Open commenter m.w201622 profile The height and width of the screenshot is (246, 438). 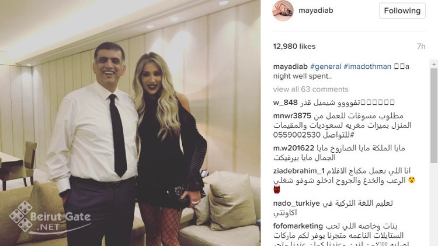(x=294, y=148)
